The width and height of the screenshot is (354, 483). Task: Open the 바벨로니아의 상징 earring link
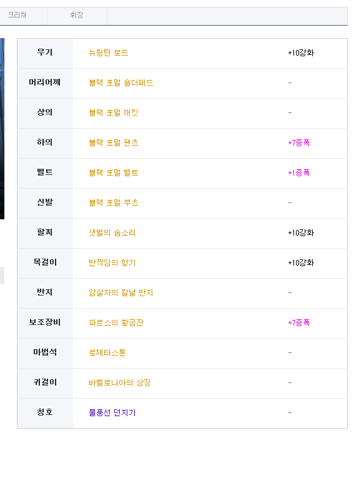(x=119, y=382)
